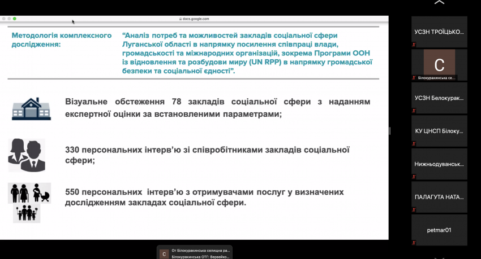This screenshot has width=481, height=259.
Task: Select the ПАЛАГУТА НАТА participant tile
Action: (x=439, y=197)
